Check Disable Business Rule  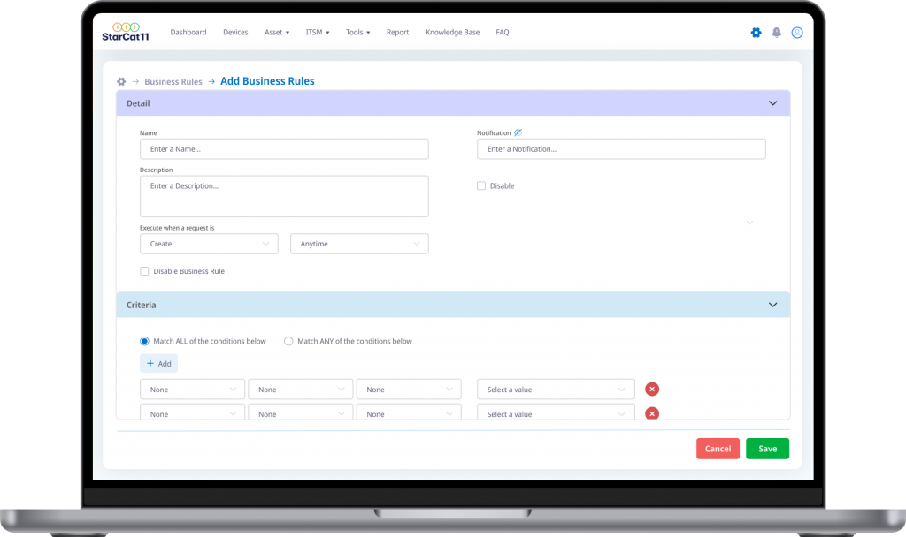point(144,271)
